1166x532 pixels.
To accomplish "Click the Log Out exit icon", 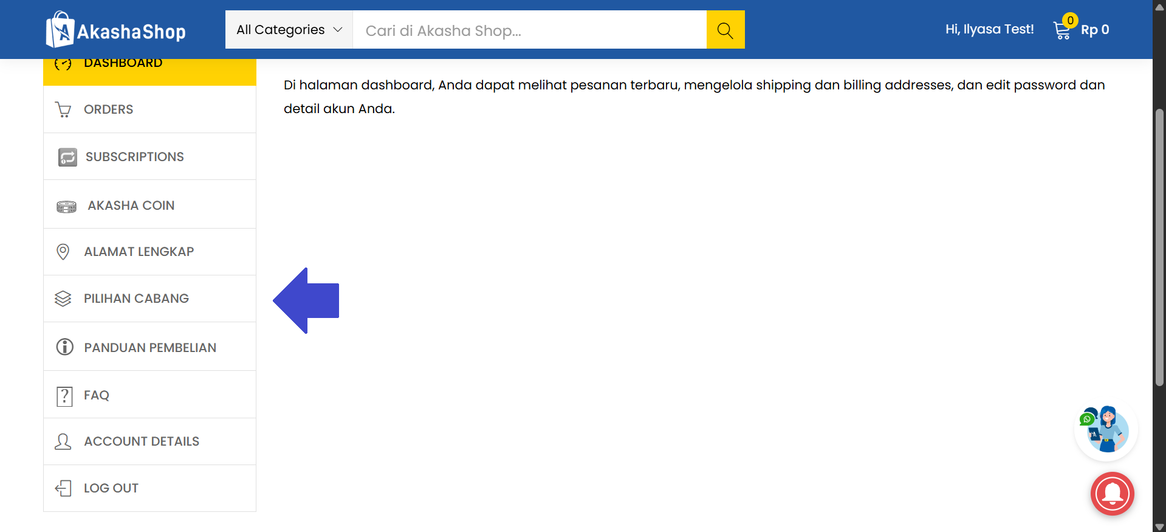I will pos(63,488).
